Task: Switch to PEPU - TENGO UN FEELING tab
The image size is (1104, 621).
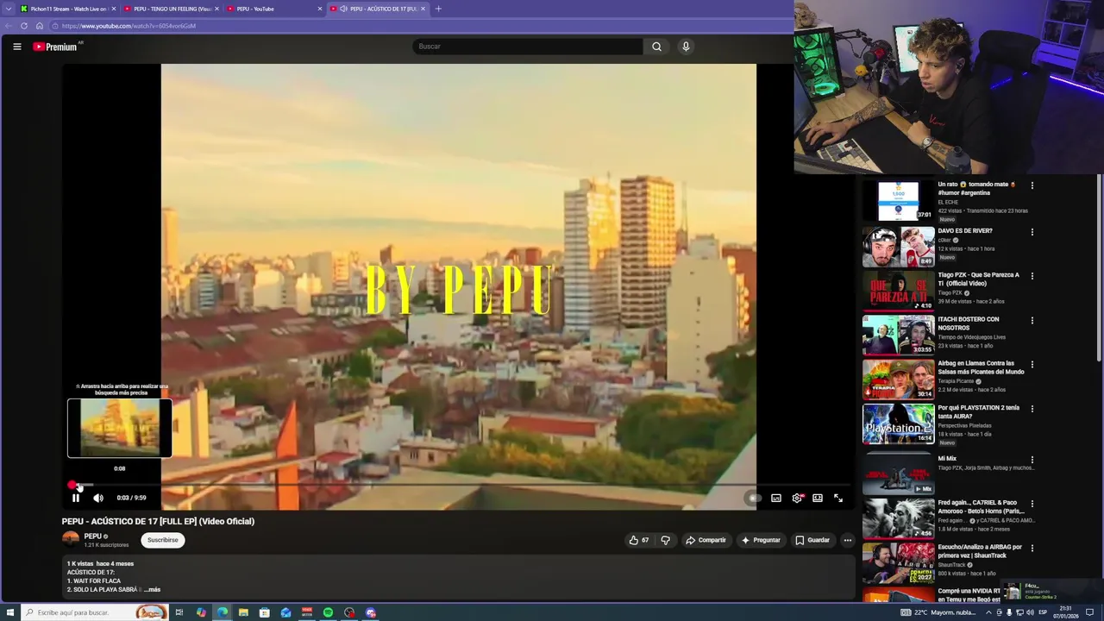Action: [x=170, y=9]
